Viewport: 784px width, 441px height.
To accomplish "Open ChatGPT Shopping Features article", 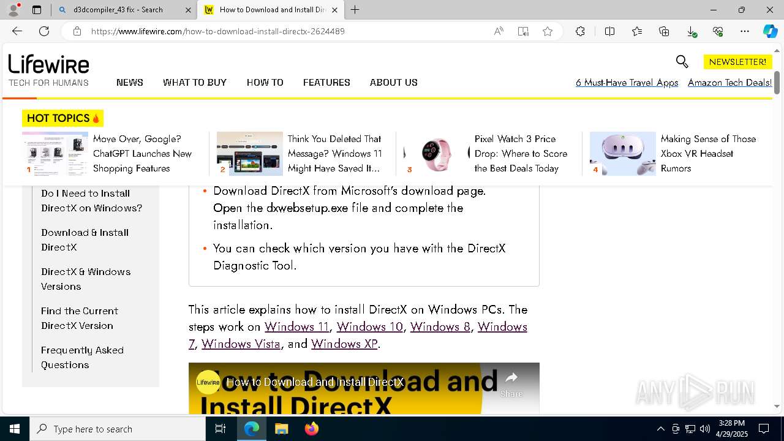I will tap(142, 154).
